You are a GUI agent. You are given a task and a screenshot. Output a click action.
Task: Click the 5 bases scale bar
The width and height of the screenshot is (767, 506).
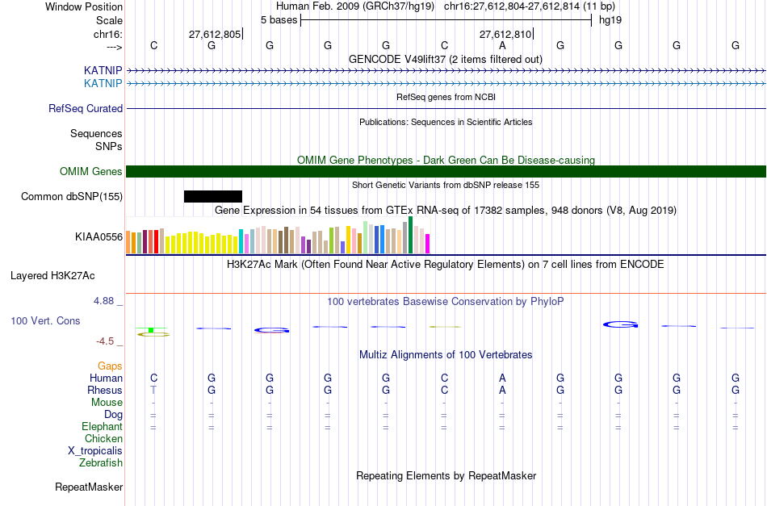446,20
